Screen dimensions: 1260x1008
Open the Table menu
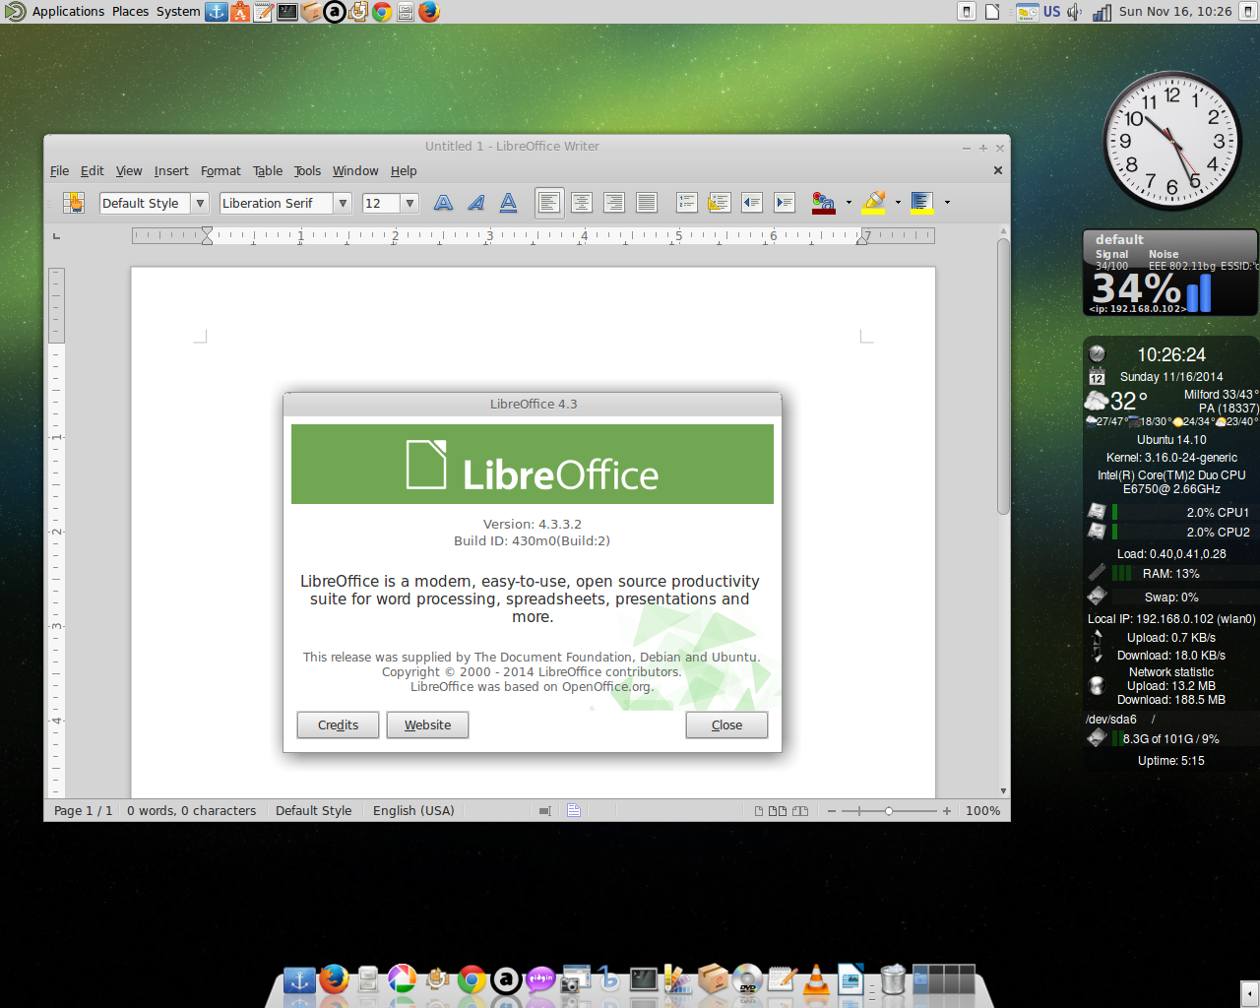point(268,171)
